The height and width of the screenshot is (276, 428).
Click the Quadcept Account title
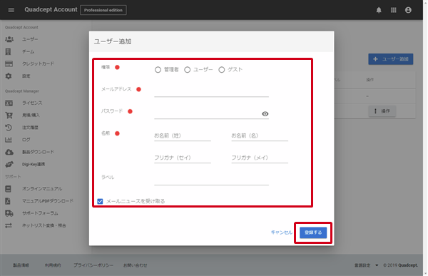click(x=51, y=9)
